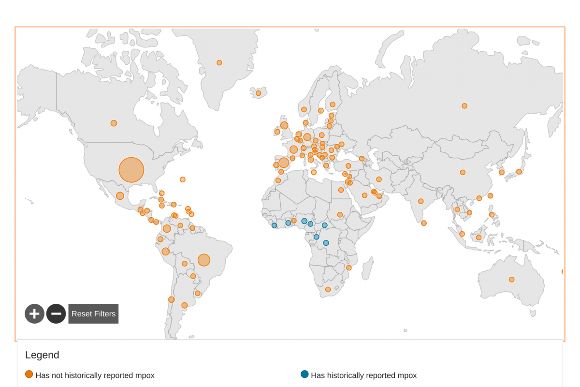Click the Russia bubble marker
Screen dimensions: 580x387
point(464,106)
